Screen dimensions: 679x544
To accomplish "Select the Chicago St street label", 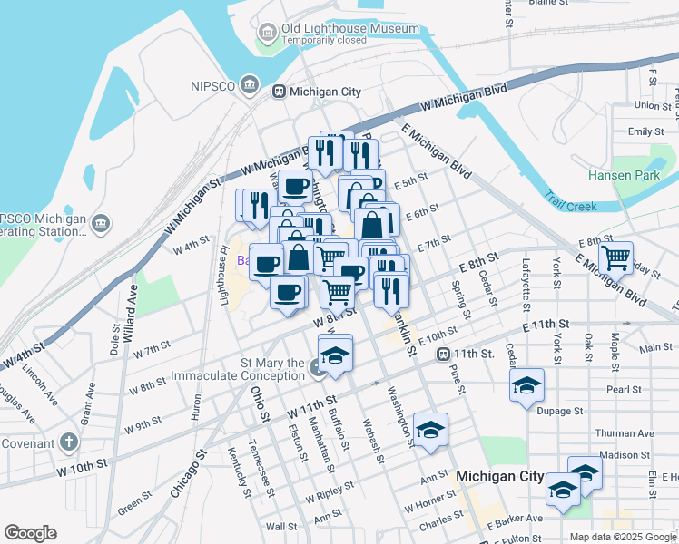I will pyautogui.click(x=189, y=474).
